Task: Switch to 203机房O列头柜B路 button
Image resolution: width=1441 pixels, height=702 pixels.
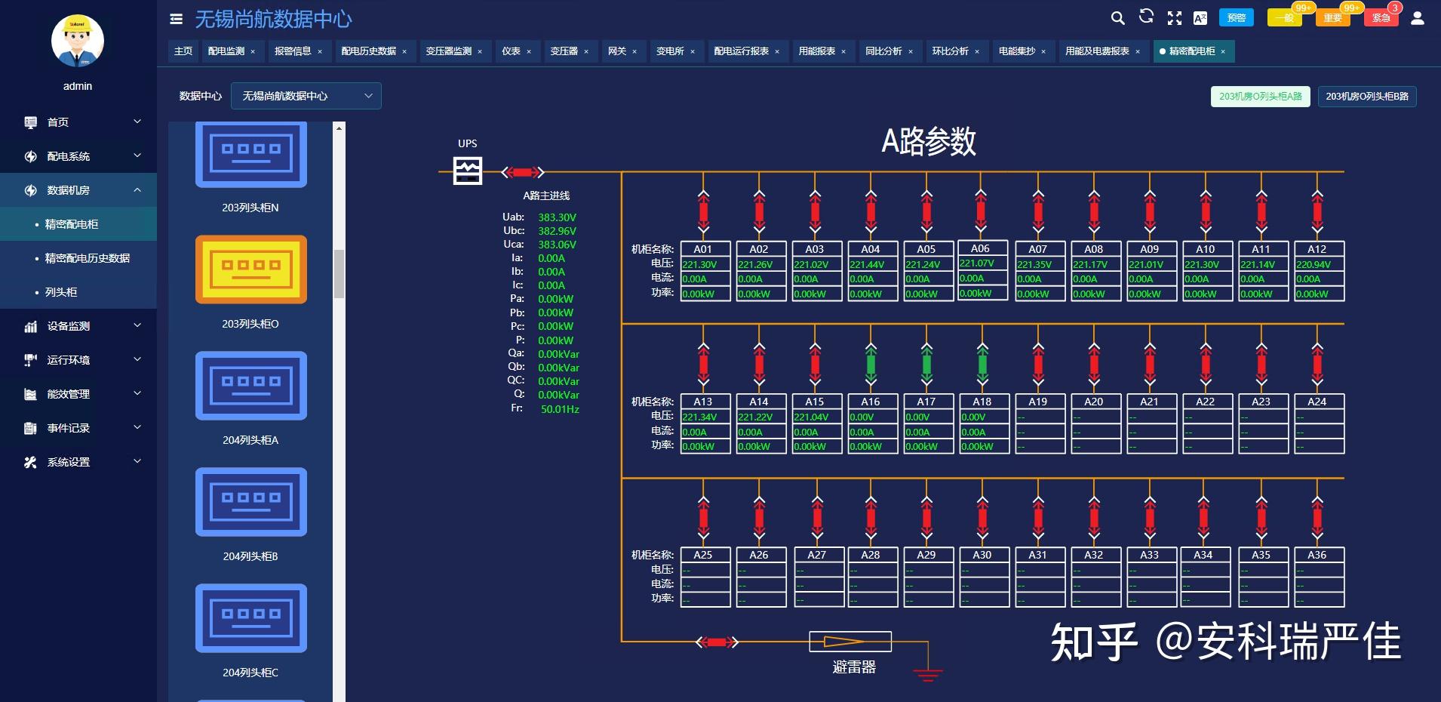Action: (x=1366, y=97)
